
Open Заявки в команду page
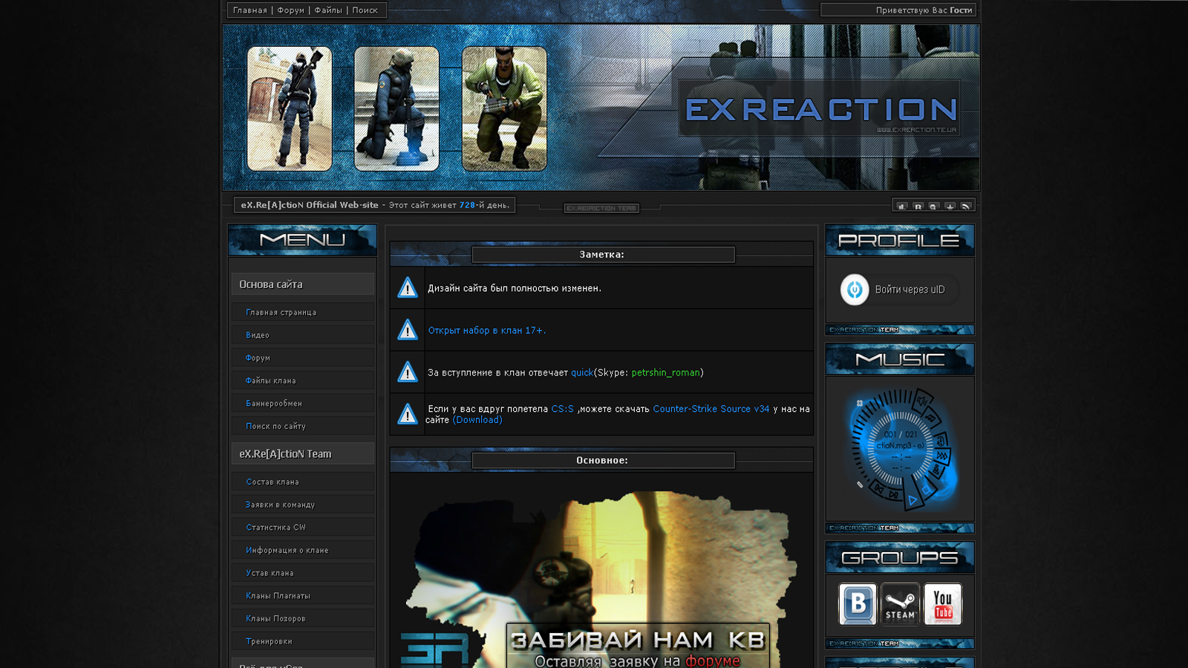click(303, 505)
